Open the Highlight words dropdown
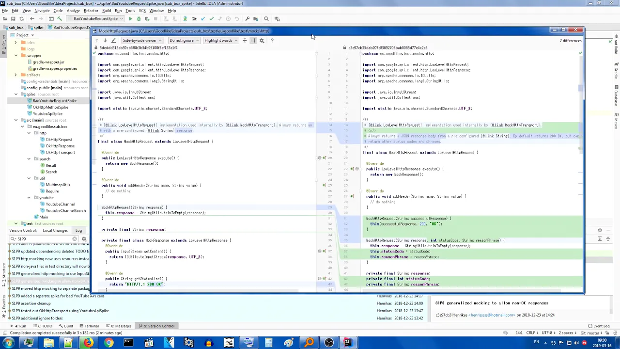The image size is (620, 349). click(220, 40)
